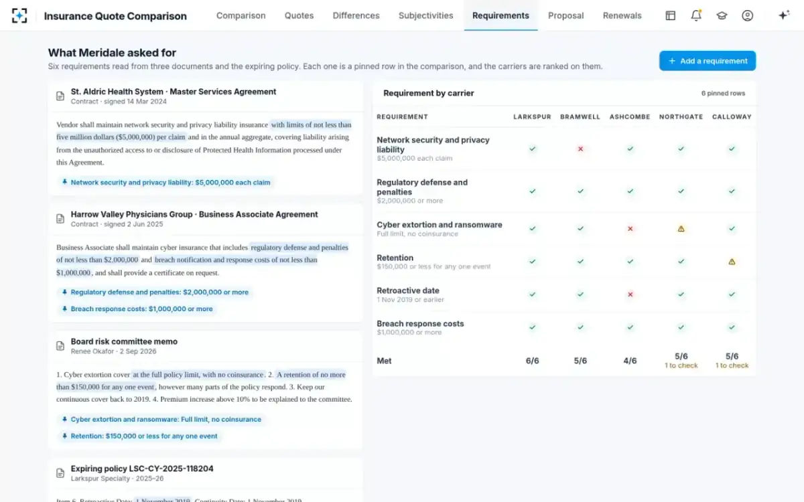This screenshot has width=804, height=502.
Task: Click Bramwell's check for Cyber extortion
Action: pos(580,228)
